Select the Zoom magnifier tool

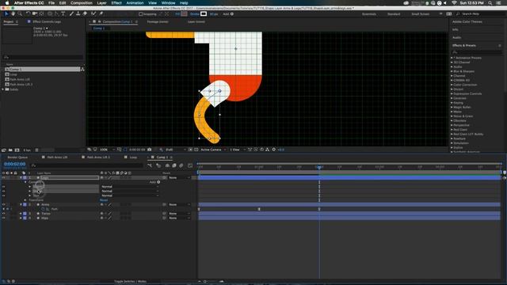click(x=20, y=14)
